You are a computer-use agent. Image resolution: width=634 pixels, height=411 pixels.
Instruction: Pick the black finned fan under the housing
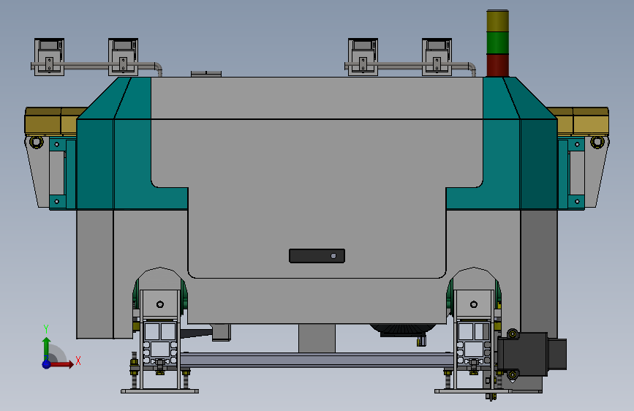pos(402,330)
